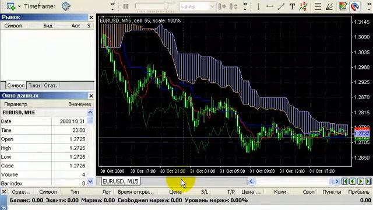Select the EURUSD, M15 chart tab

point(121,181)
